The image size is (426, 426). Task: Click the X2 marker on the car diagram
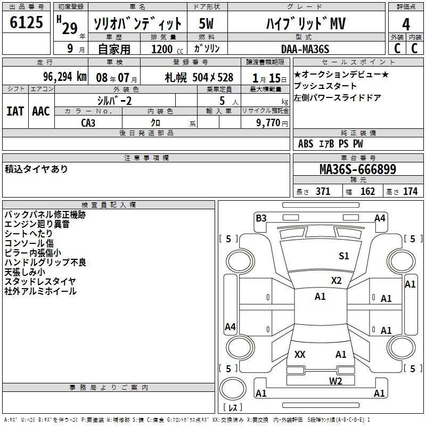(337, 281)
